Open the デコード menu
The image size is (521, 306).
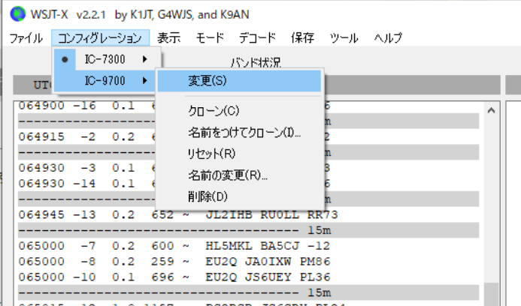click(x=258, y=37)
